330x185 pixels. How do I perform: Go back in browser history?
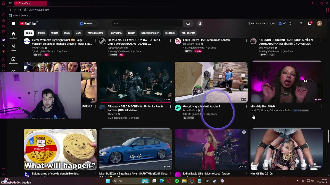pos(10,10)
